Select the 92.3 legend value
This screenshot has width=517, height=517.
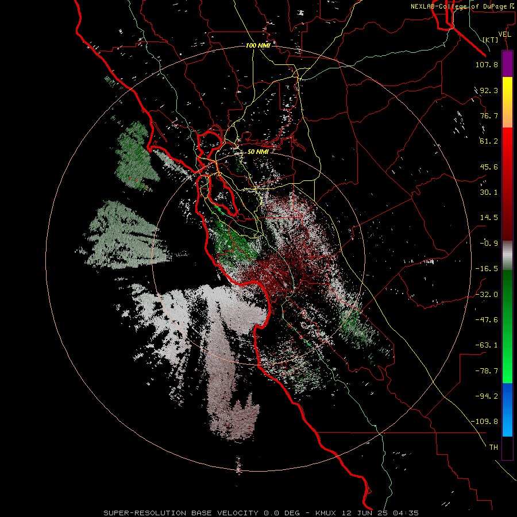(489, 90)
